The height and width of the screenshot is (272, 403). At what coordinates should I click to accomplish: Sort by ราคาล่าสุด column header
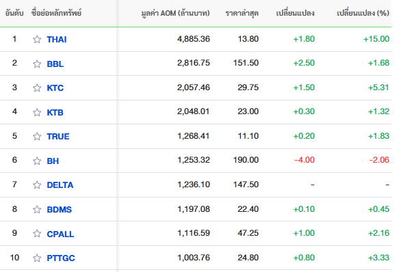pos(242,13)
